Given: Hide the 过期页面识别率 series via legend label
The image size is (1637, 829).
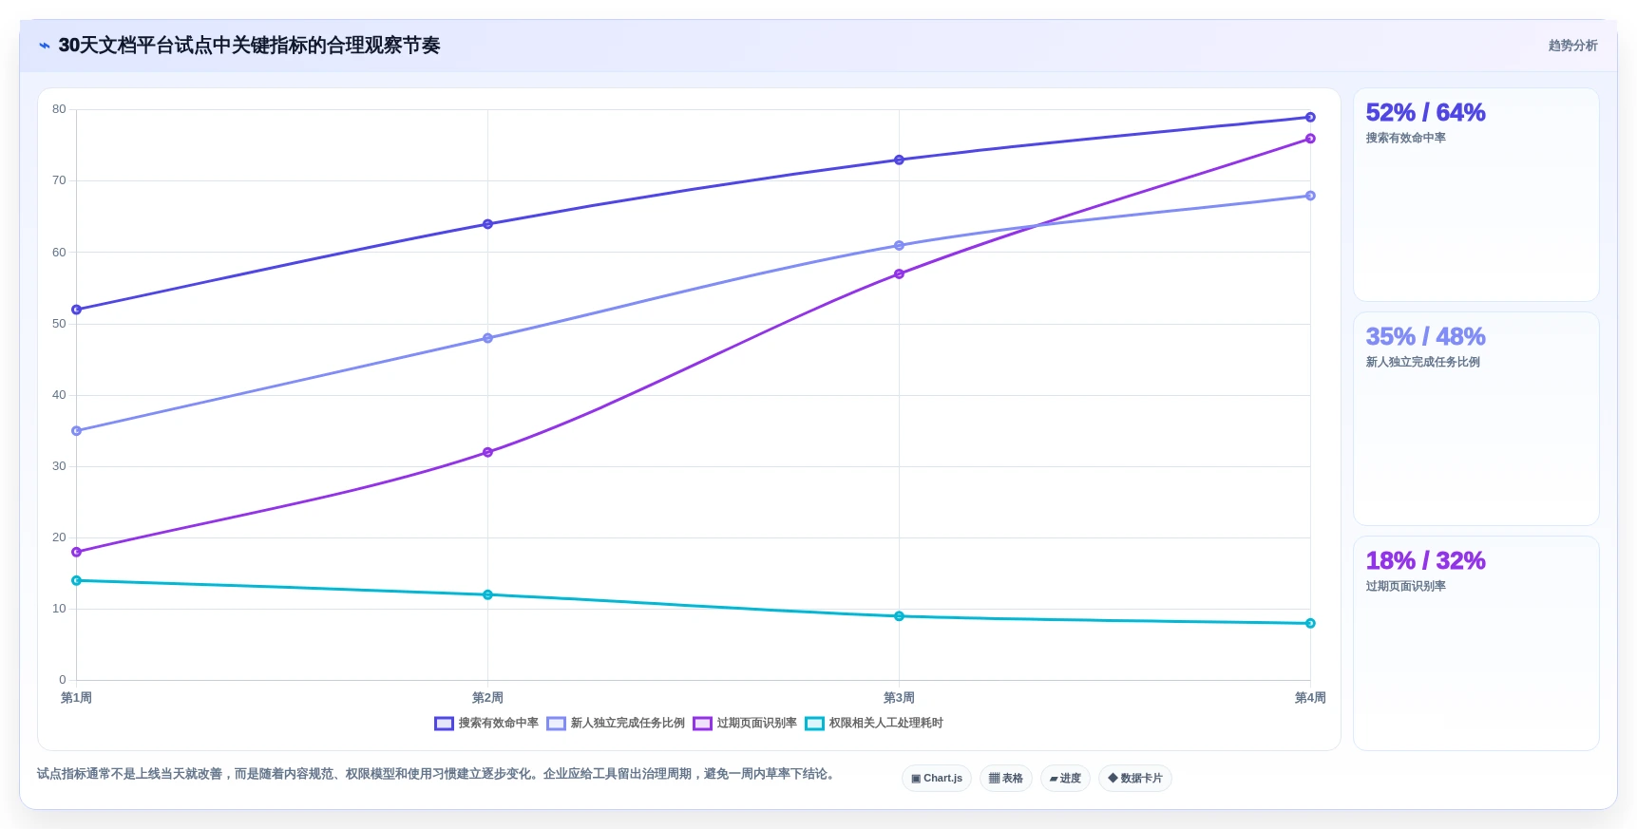Looking at the screenshot, I should click(x=757, y=724).
